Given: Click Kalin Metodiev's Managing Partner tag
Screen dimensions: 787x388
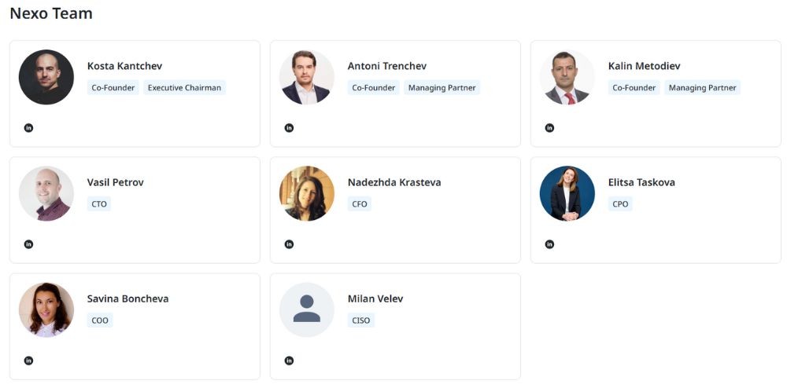Looking at the screenshot, I should [702, 88].
